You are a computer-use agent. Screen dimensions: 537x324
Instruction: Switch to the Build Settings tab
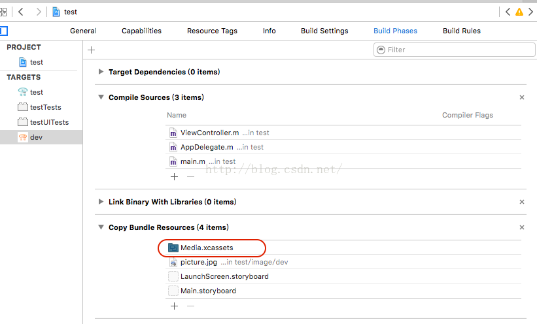tap(324, 31)
